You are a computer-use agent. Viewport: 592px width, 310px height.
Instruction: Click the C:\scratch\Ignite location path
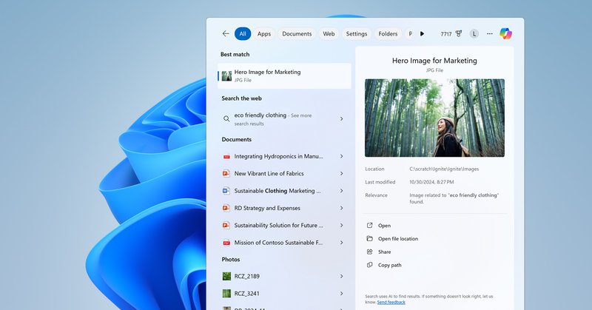coord(444,169)
